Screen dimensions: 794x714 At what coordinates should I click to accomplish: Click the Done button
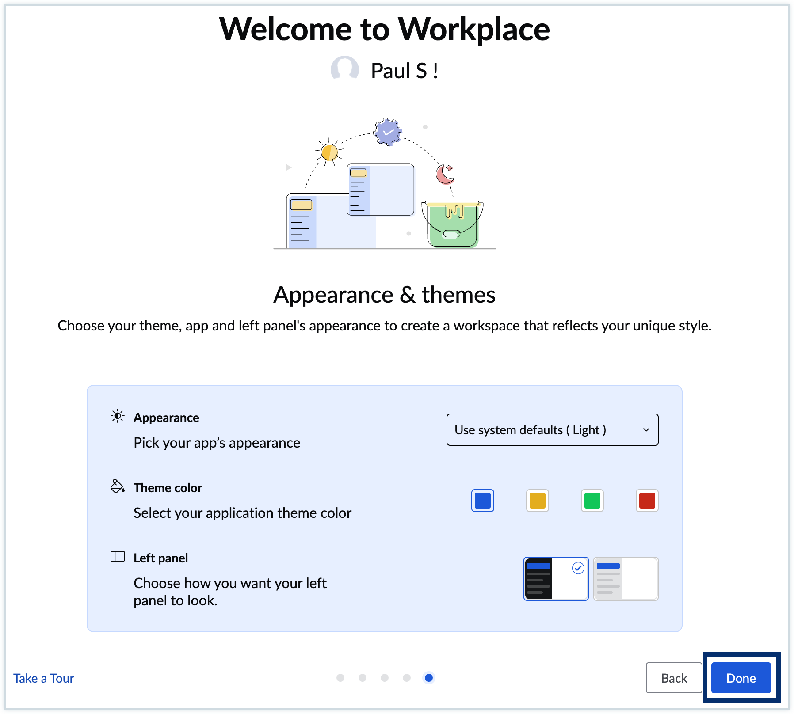pos(741,677)
